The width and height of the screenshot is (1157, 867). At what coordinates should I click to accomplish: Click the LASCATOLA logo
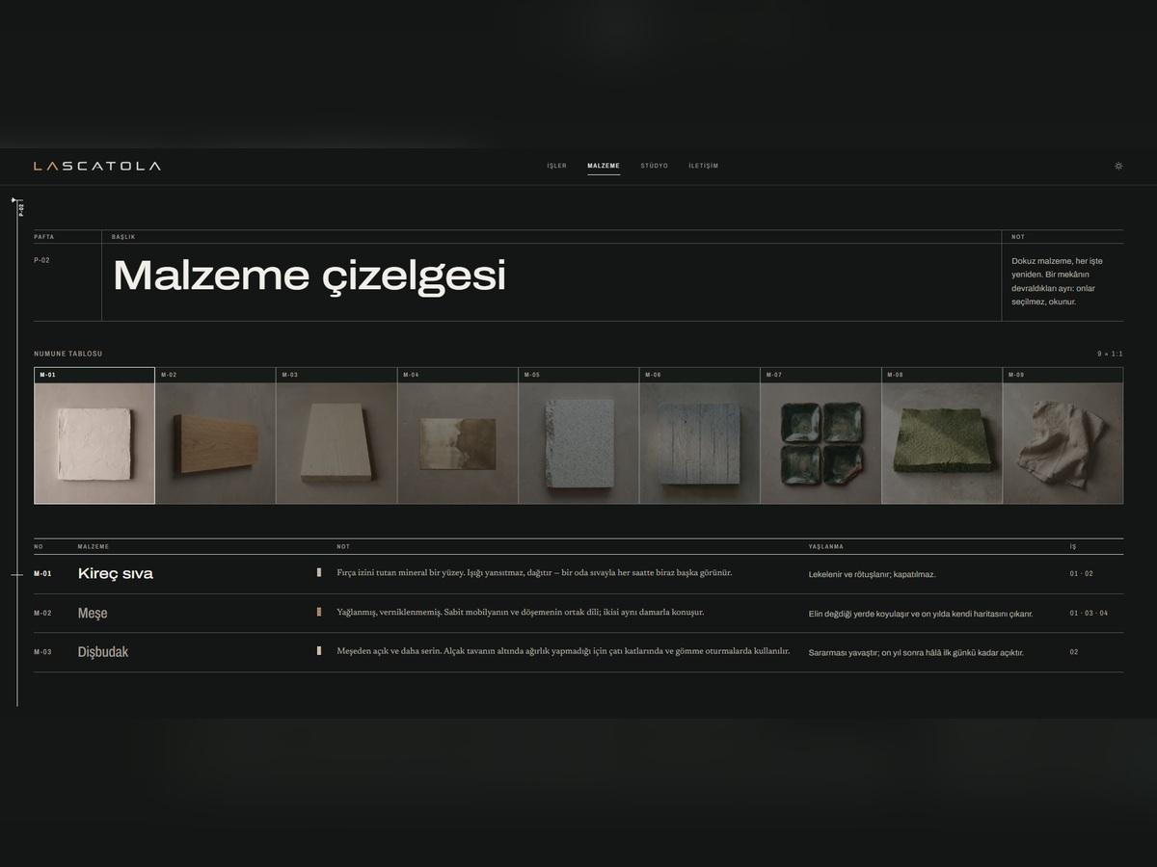(97, 166)
